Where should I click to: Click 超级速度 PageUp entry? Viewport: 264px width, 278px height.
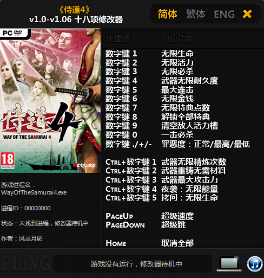pyautogui.click(x=177, y=216)
